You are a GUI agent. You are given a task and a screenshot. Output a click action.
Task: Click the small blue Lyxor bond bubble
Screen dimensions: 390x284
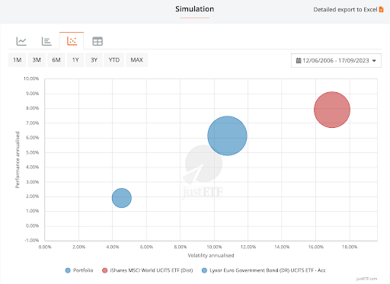pyautogui.click(x=122, y=198)
